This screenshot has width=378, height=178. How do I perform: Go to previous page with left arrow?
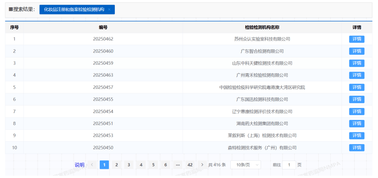pyautogui.click(x=92, y=165)
